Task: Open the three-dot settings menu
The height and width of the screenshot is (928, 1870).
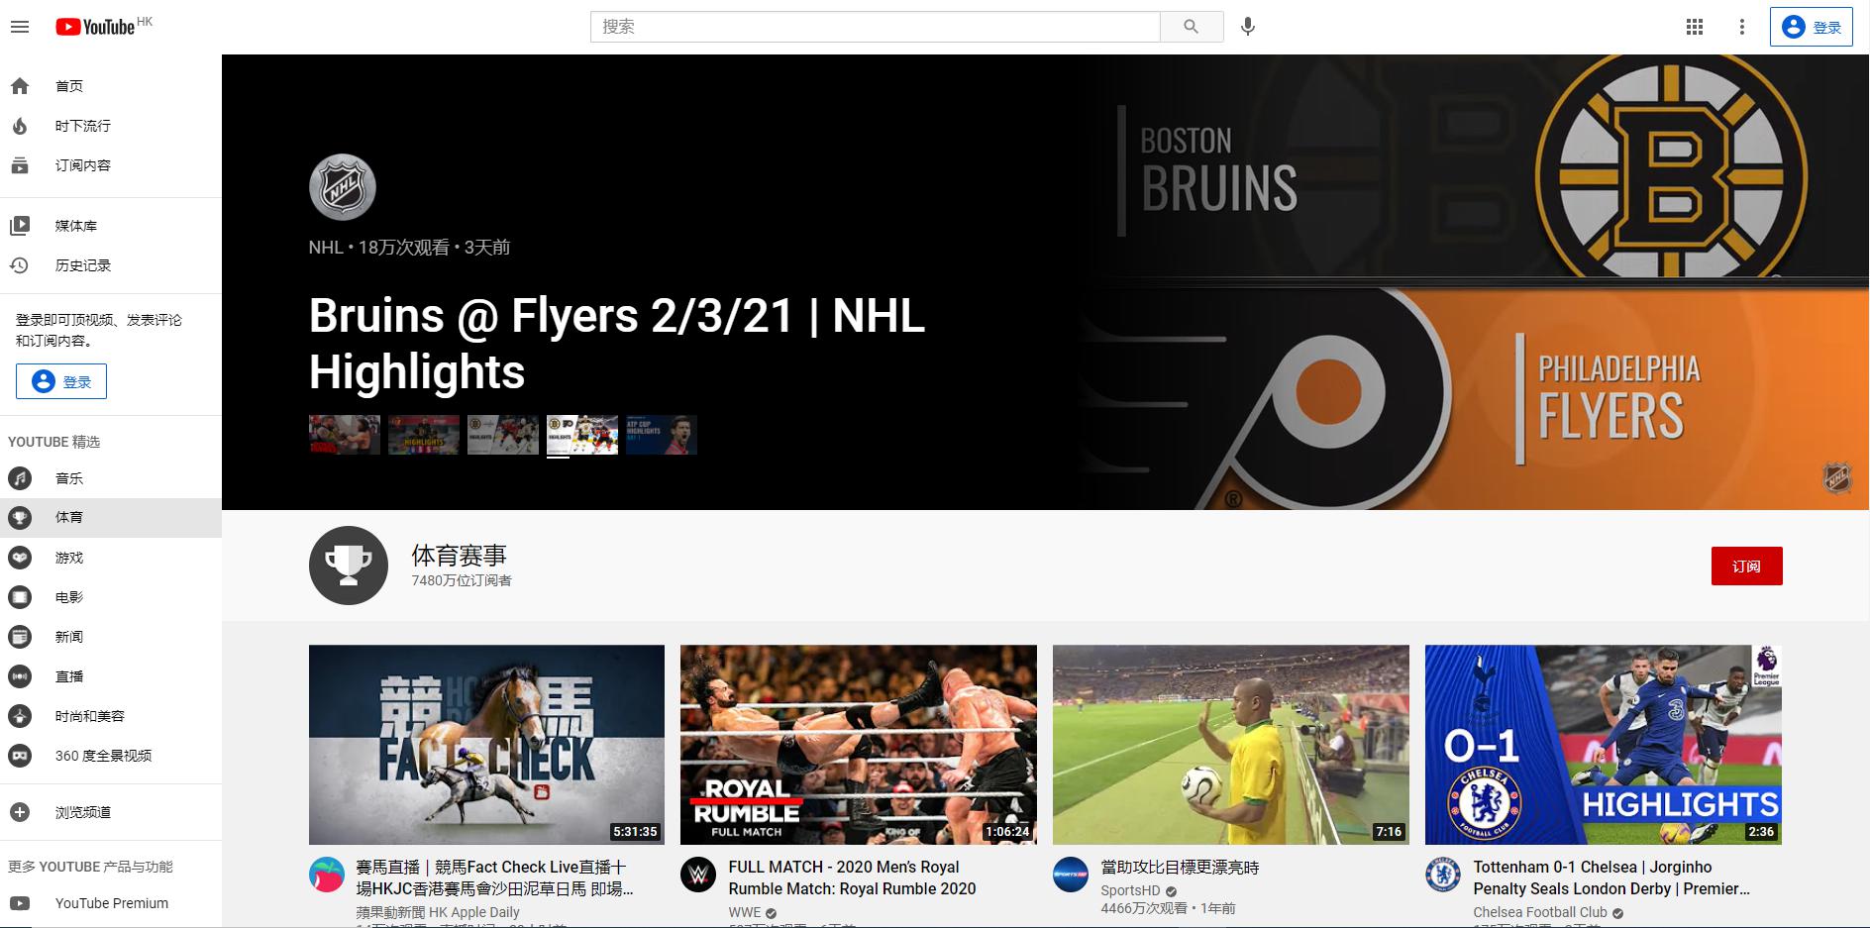Action: [1742, 27]
